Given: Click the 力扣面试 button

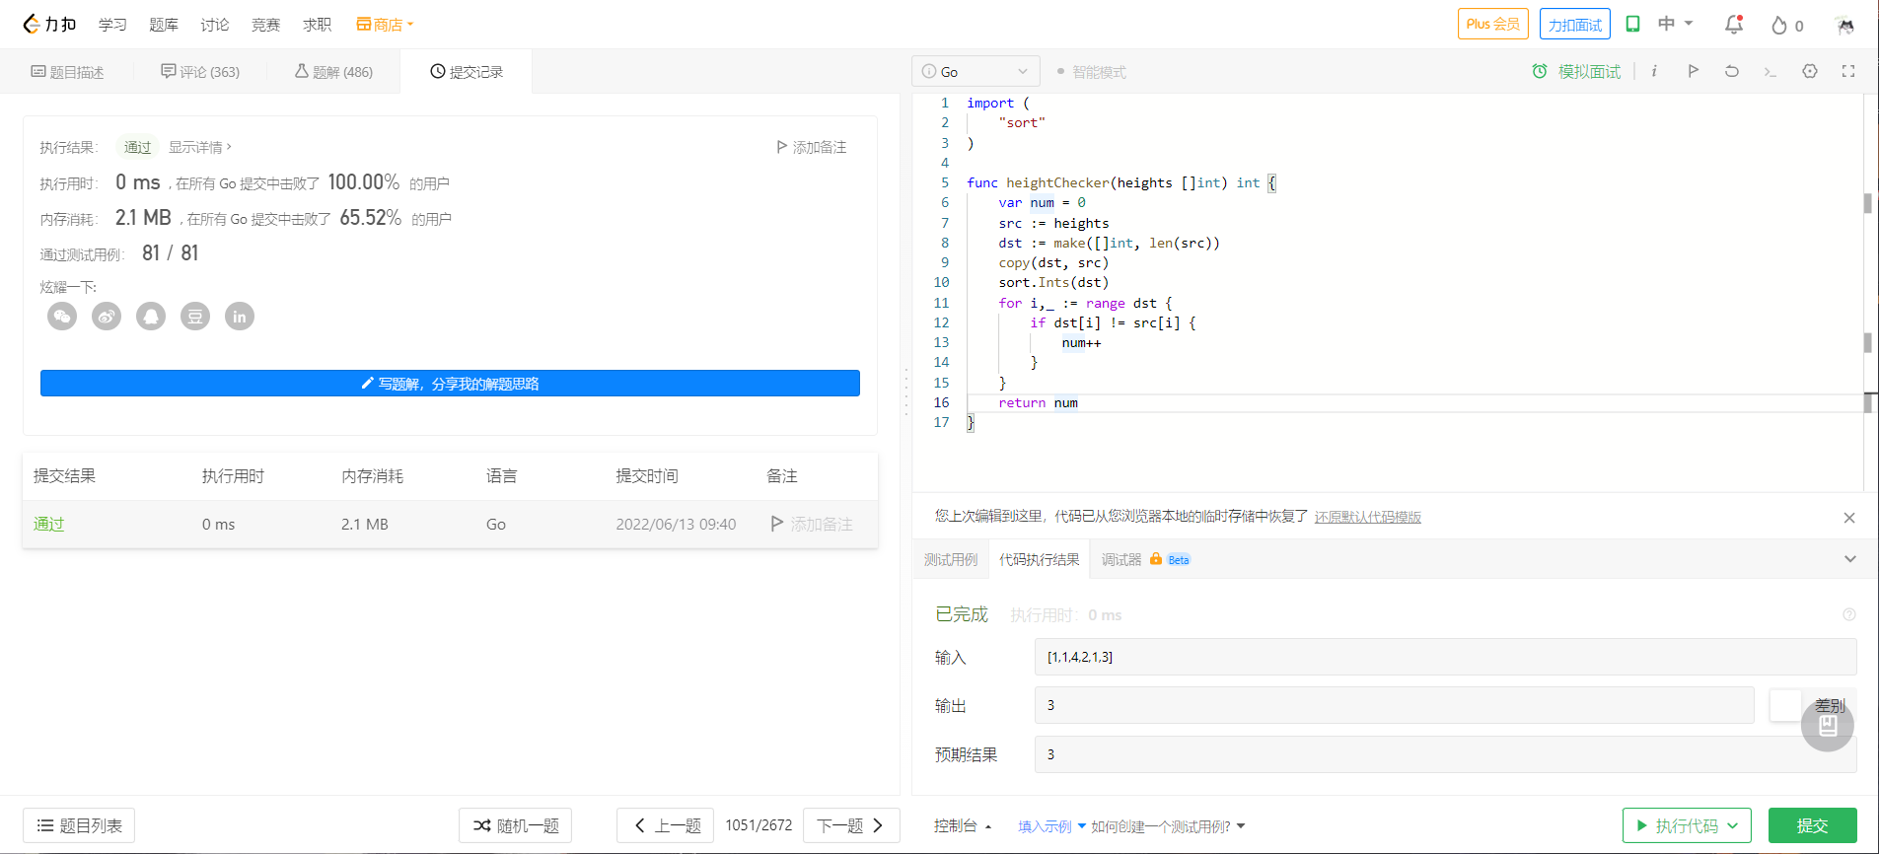Looking at the screenshot, I should coord(1575,24).
